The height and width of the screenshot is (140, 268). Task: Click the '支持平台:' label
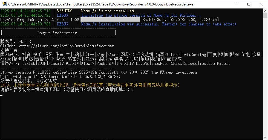(x=10, y=50)
